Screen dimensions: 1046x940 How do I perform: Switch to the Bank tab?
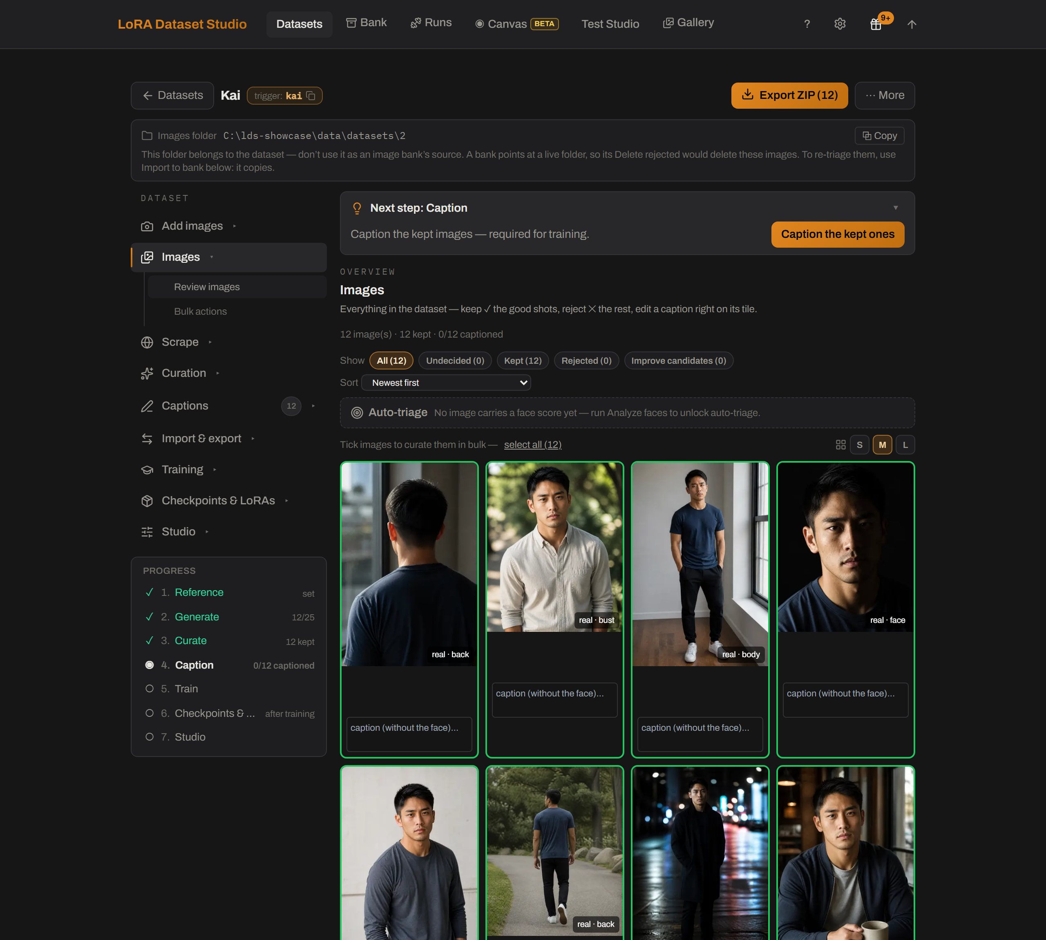click(366, 23)
